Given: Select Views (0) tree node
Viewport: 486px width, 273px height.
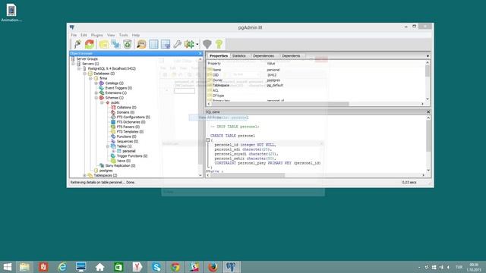Looking at the screenshot, I should click(124, 161).
